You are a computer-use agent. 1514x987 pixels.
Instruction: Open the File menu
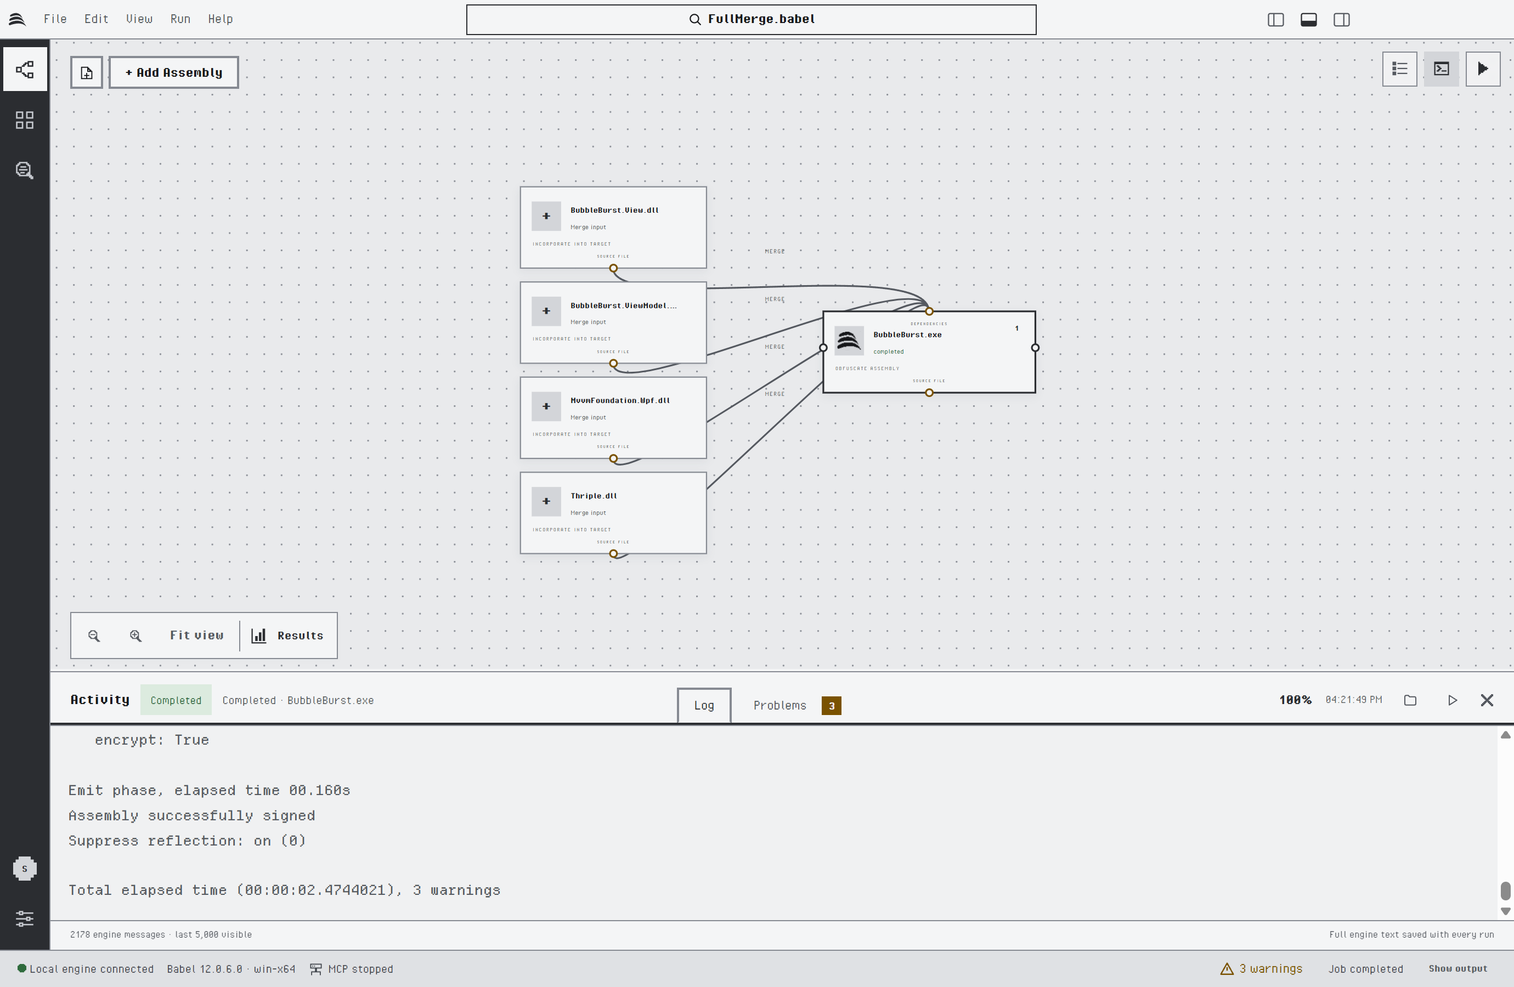pyautogui.click(x=55, y=19)
